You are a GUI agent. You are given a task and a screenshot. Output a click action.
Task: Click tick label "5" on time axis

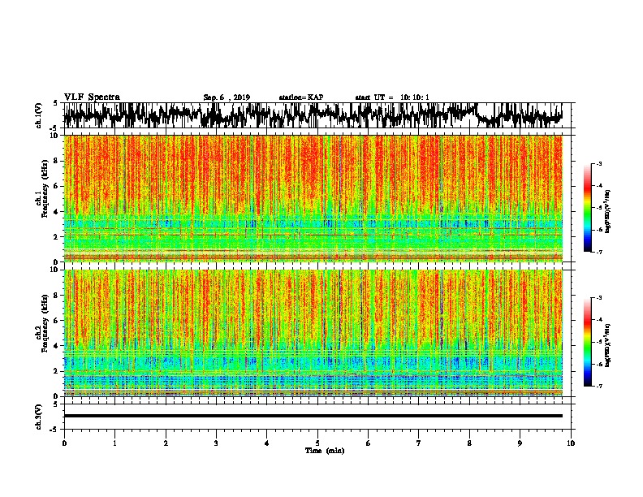(317, 443)
